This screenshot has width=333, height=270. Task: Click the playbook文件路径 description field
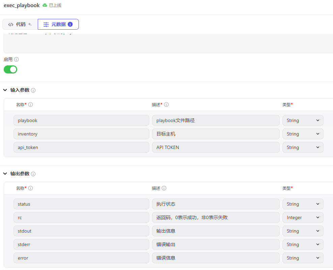click(216, 120)
